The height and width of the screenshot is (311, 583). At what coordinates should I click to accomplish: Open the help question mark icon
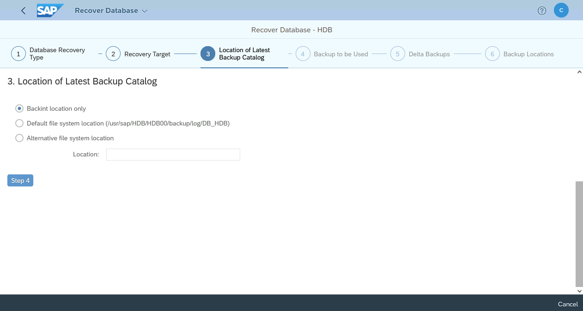[542, 11]
